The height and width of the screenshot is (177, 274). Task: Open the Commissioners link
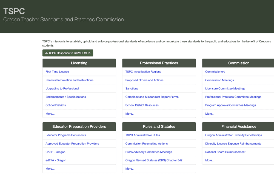click(215, 72)
